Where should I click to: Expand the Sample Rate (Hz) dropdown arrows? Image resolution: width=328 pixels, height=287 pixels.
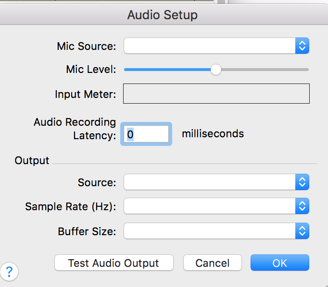tap(302, 206)
